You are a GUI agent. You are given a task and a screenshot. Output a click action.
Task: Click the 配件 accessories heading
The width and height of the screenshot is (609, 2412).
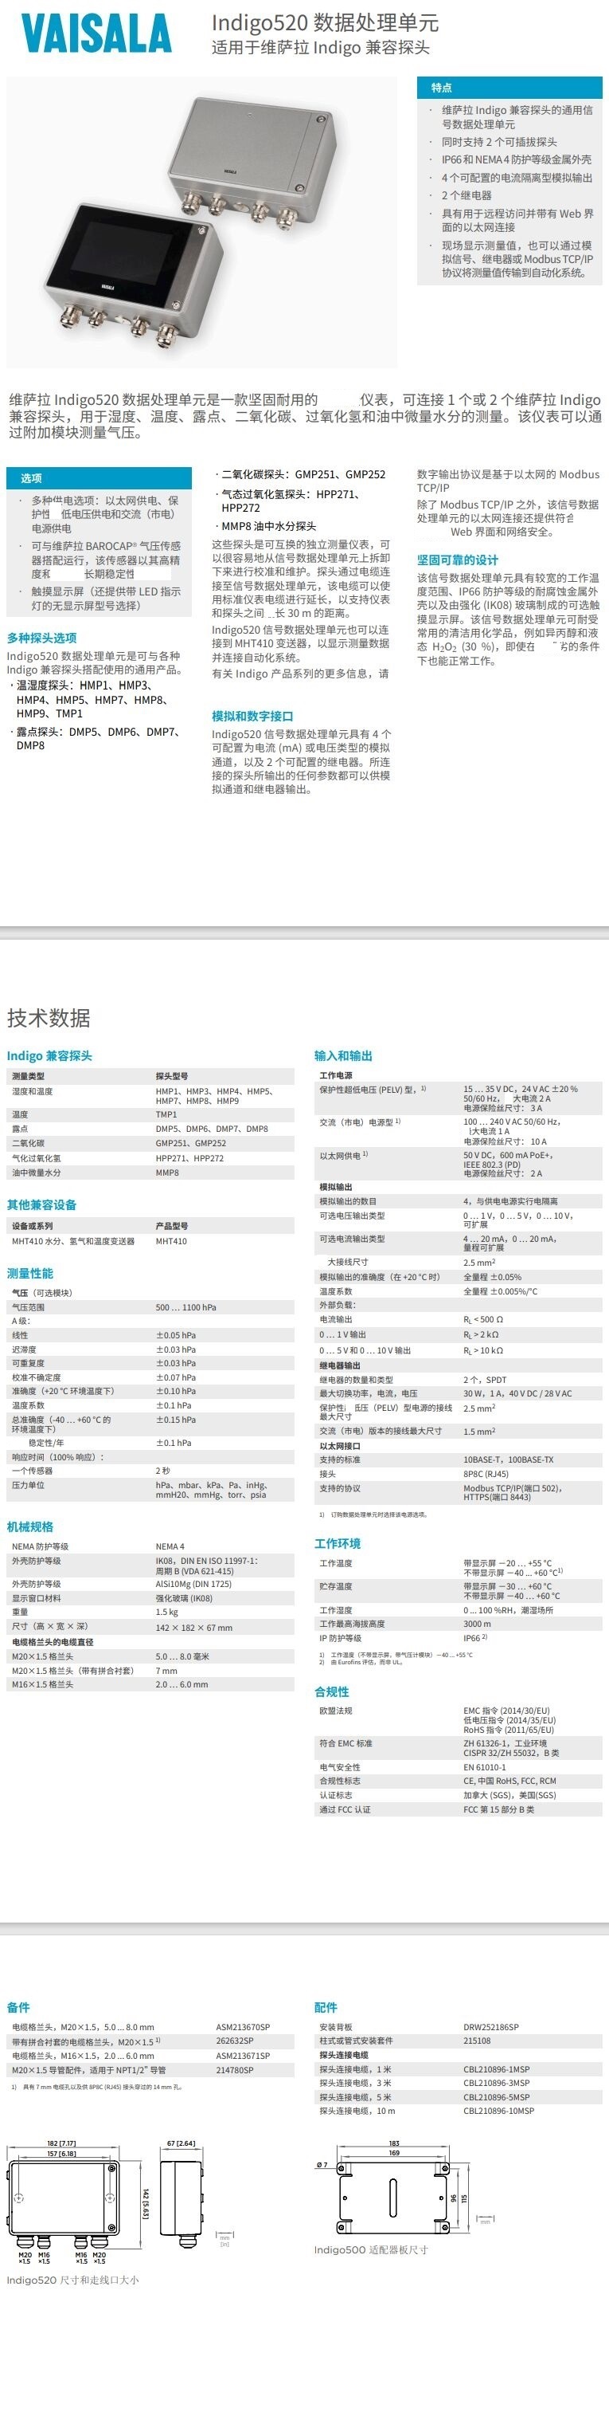coord(326,2006)
